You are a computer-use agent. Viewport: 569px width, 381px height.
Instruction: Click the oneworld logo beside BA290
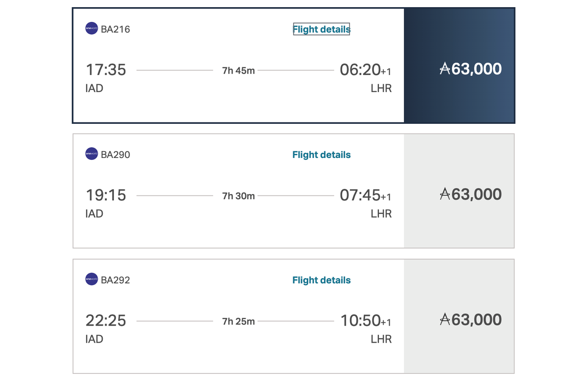coord(91,154)
